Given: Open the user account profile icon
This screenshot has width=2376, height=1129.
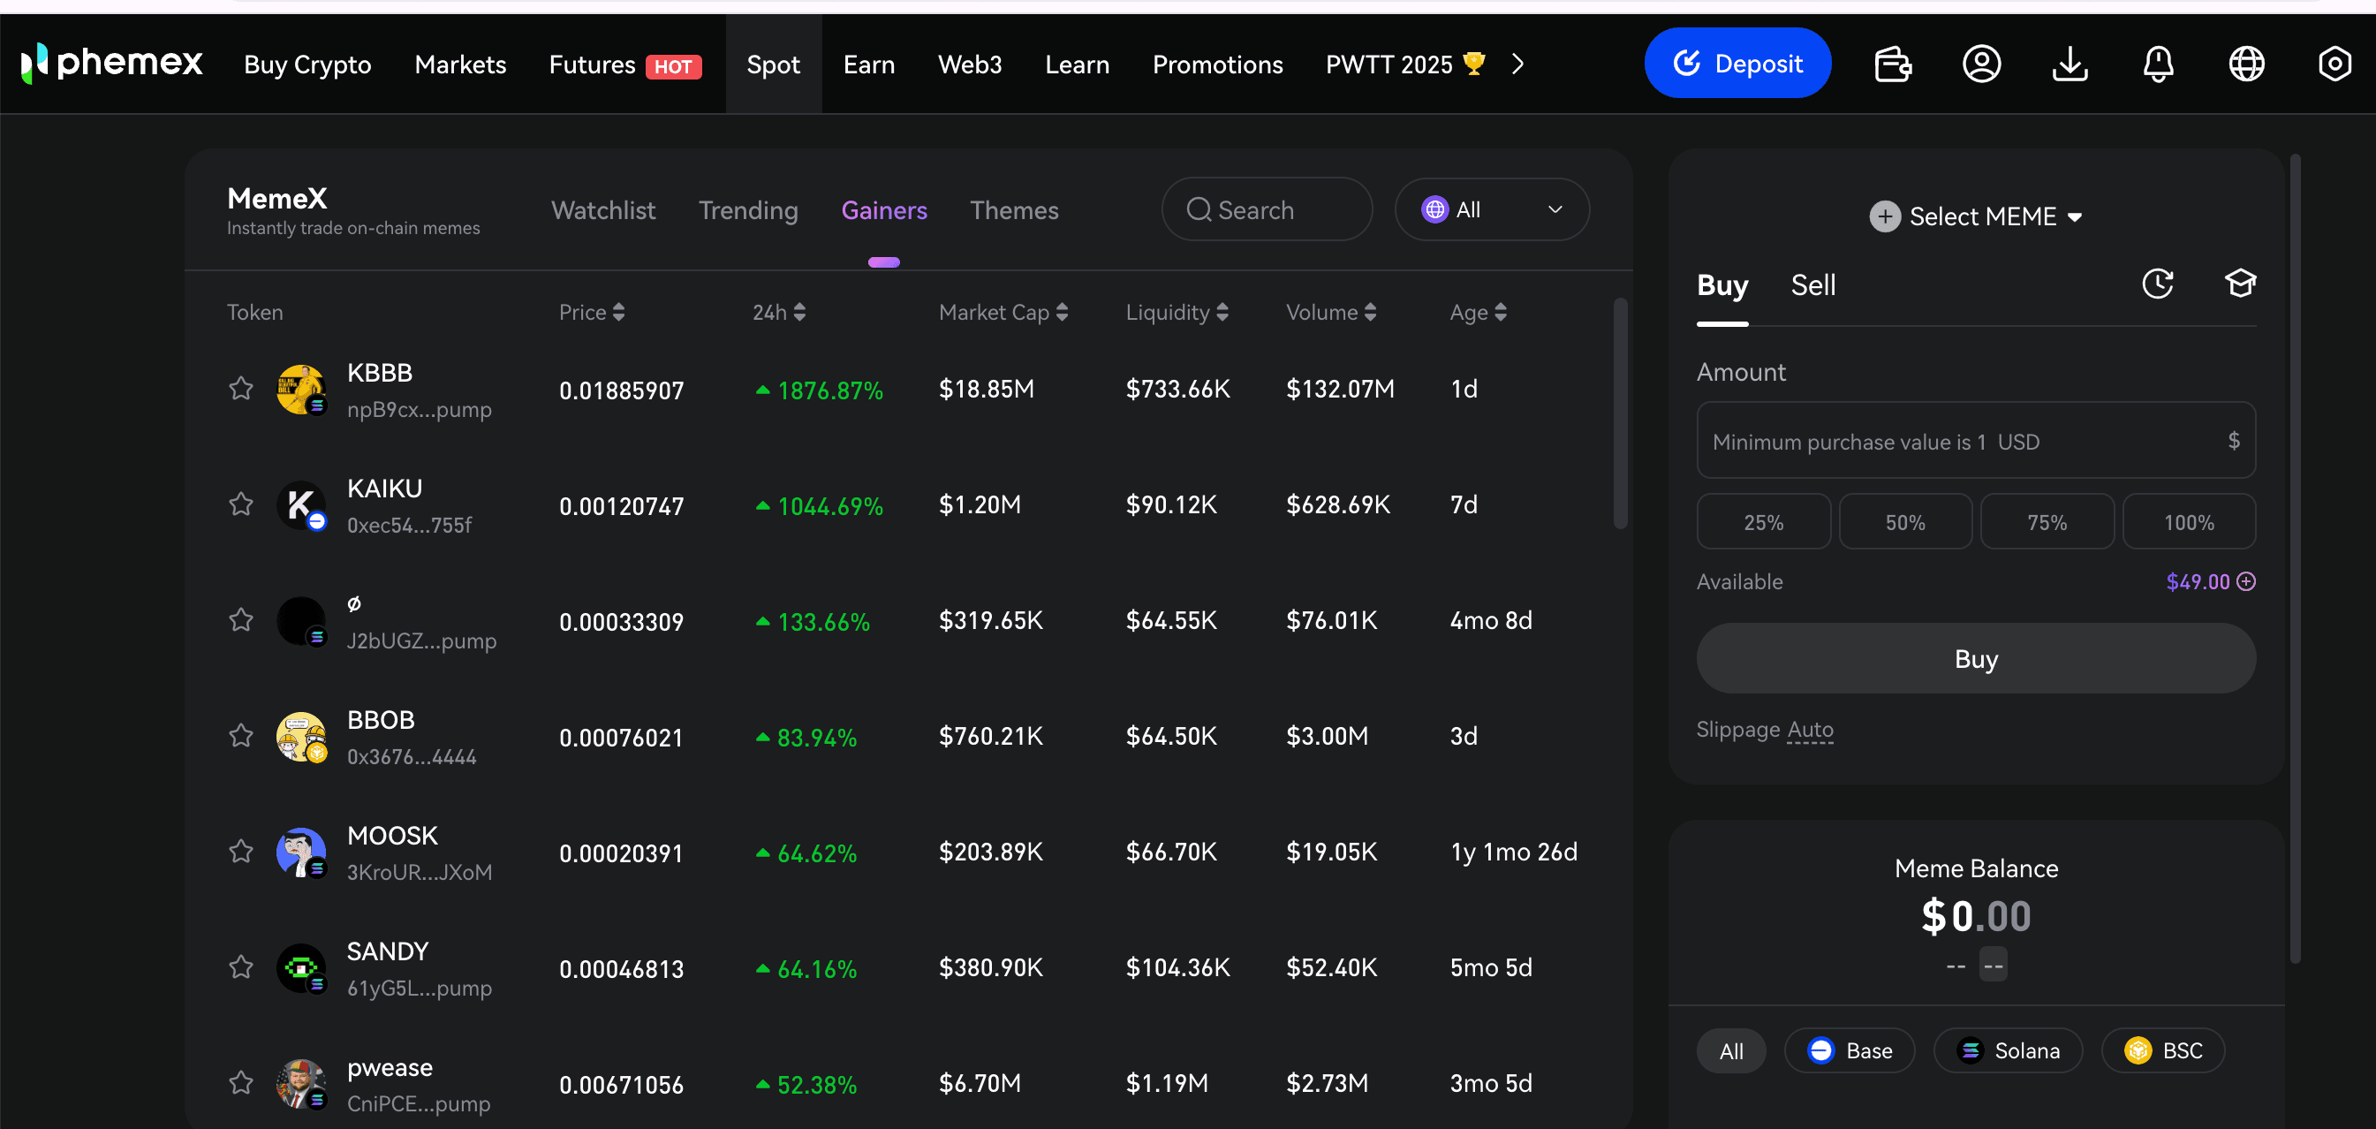Looking at the screenshot, I should point(1981,64).
